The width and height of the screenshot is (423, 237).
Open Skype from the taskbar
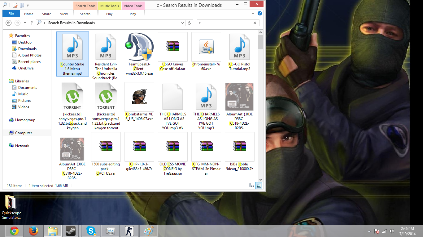tap(91, 231)
